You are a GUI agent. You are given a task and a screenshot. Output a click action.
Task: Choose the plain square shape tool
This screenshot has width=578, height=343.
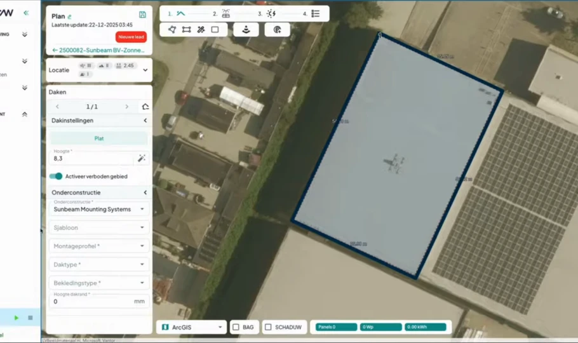[x=215, y=29]
